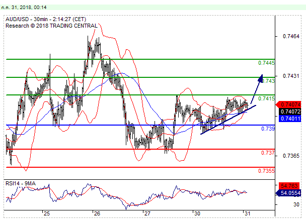Click the black 0.74072 current price tag
Screen dimensions: 306x223
pyautogui.click(x=290, y=111)
